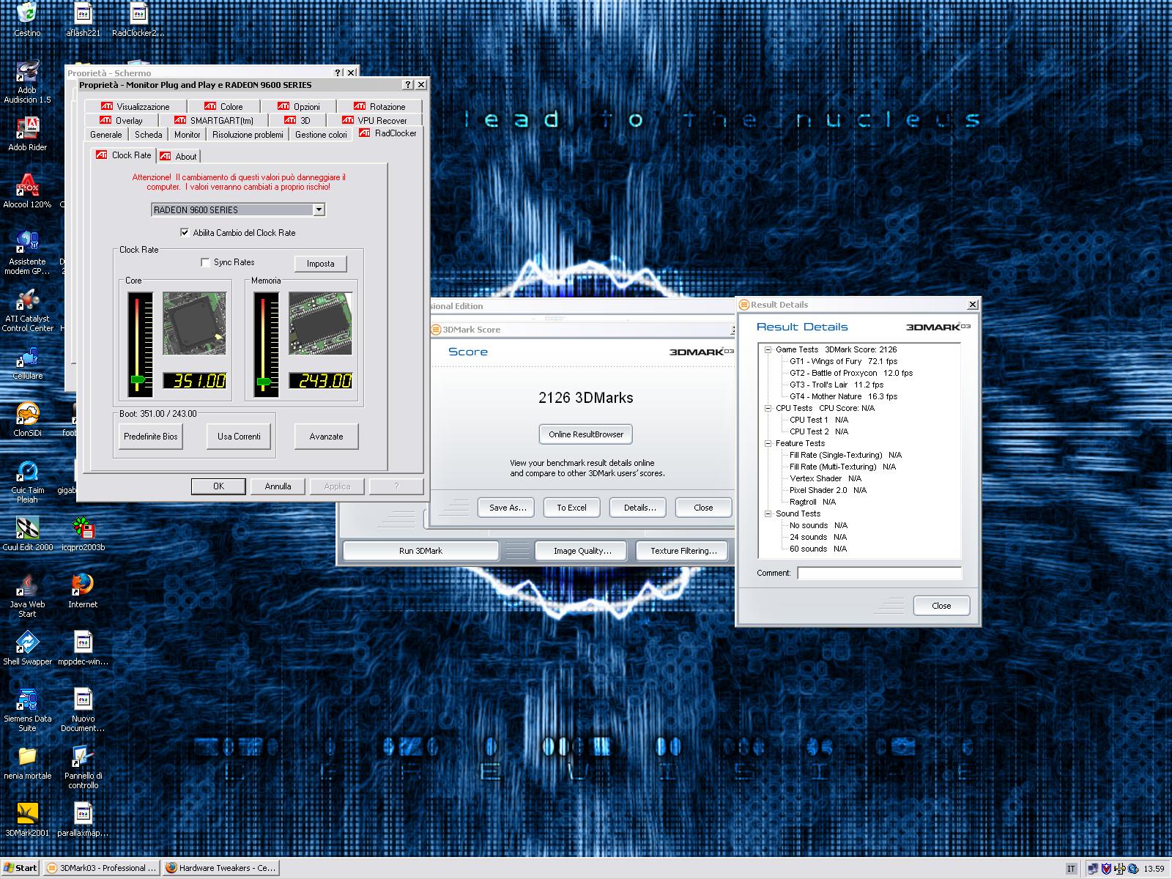
Task: Toggle the Sync Rates checkbox
Action: point(205,262)
